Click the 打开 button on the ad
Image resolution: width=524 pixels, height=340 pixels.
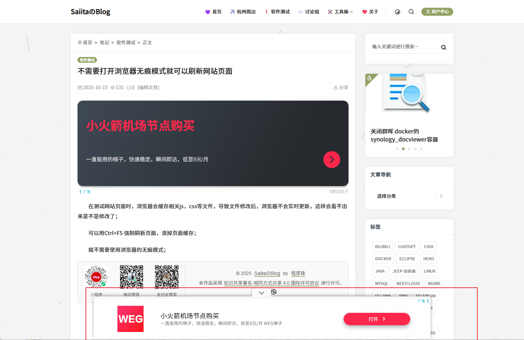(376, 319)
